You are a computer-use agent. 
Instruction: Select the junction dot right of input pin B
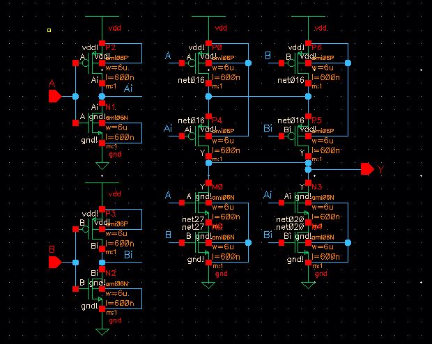(x=75, y=263)
